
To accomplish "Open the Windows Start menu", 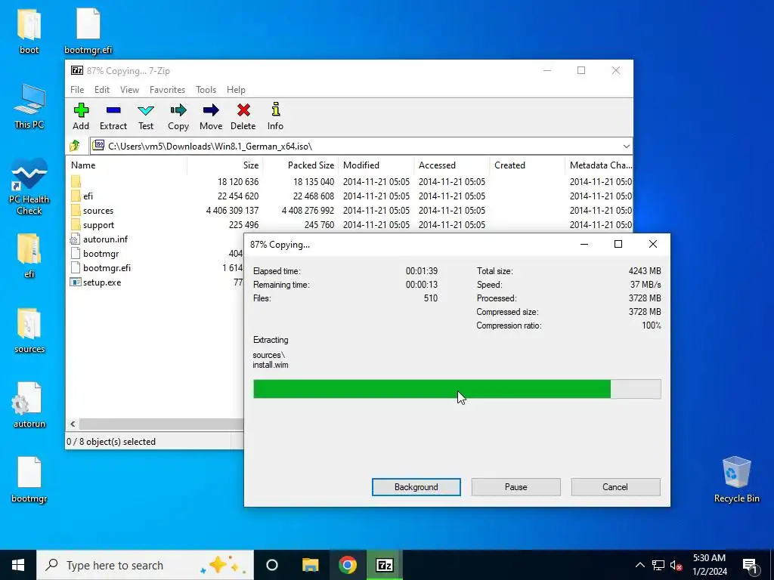I will pyautogui.click(x=18, y=565).
